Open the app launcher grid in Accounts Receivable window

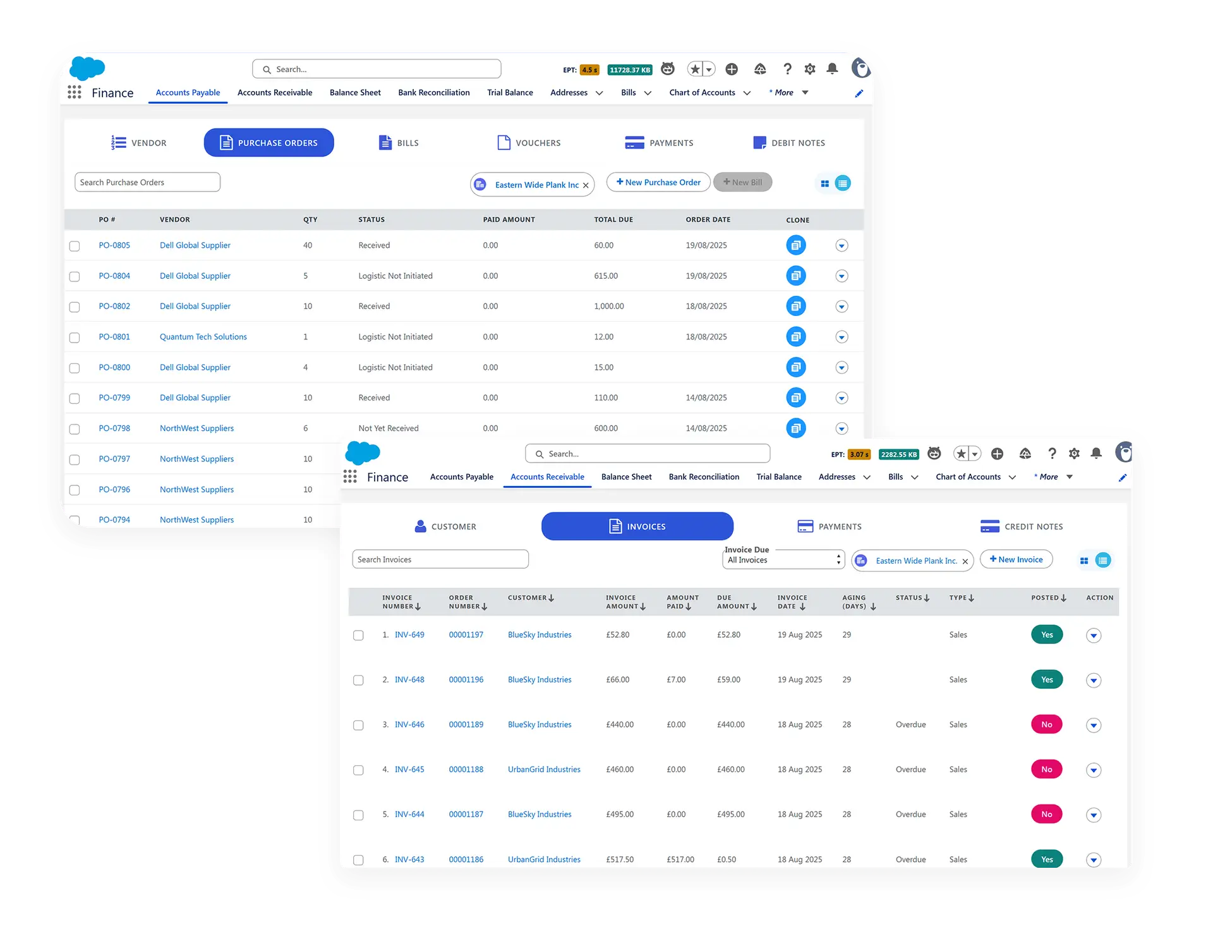[350, 477]
